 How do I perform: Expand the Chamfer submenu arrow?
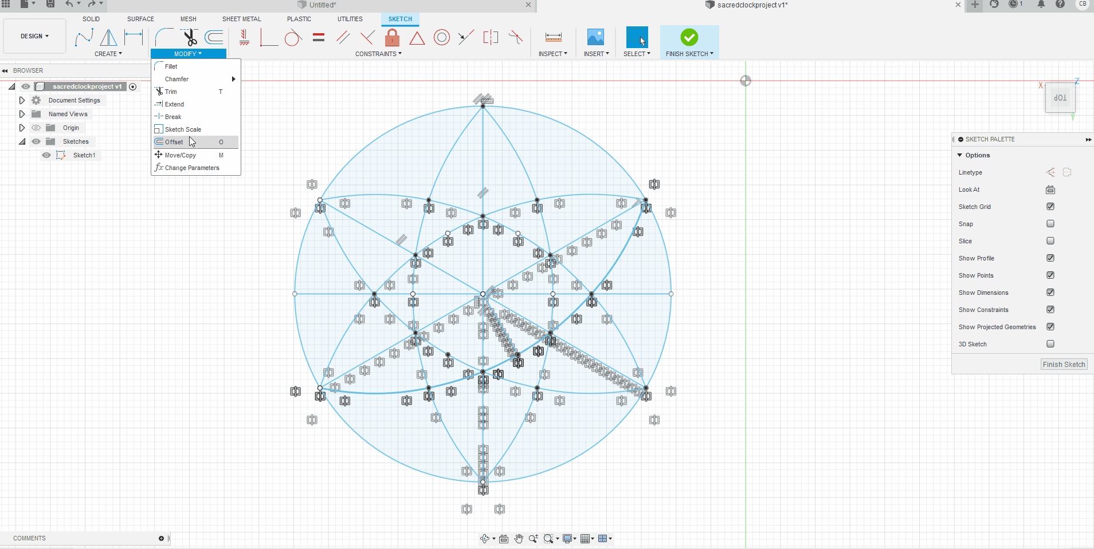pos(233,79)
